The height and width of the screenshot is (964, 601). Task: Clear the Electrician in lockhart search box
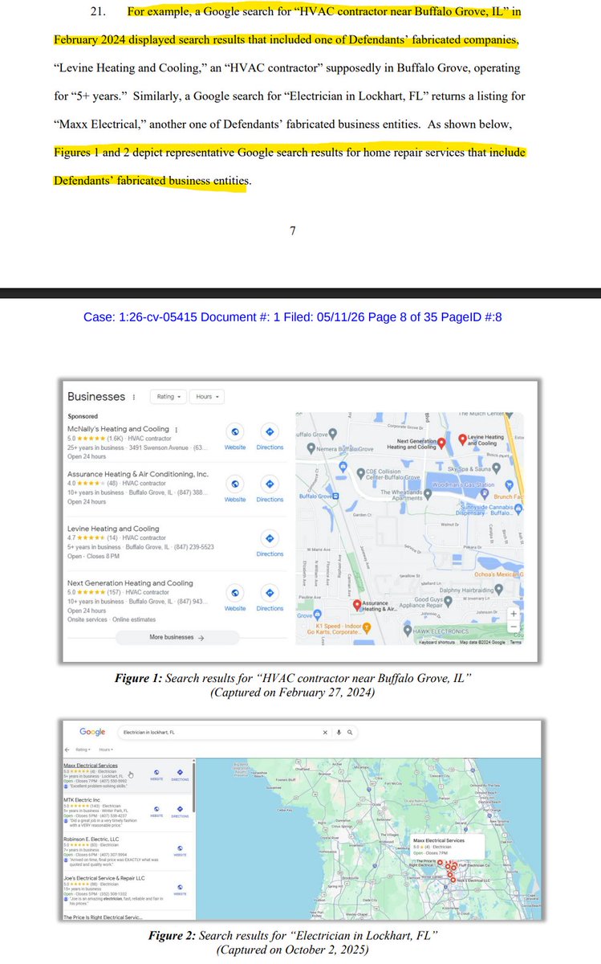click(x=325, y=733)
